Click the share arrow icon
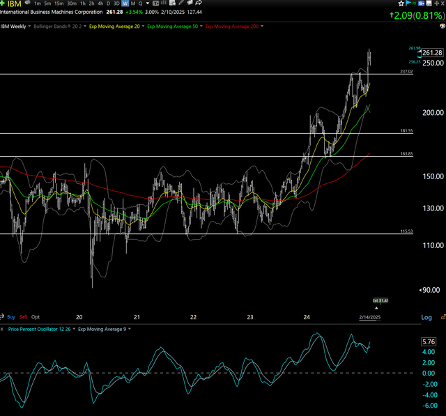This screenshot has width=446, height=416. [x=199, y=3]
